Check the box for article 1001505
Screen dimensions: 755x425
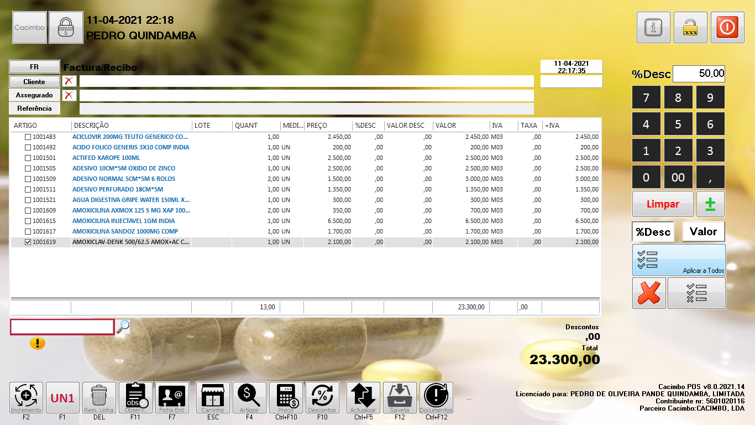pos(28,168)
